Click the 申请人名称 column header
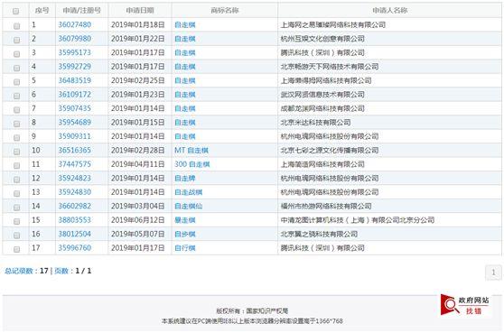 click(x=390, y=11)
